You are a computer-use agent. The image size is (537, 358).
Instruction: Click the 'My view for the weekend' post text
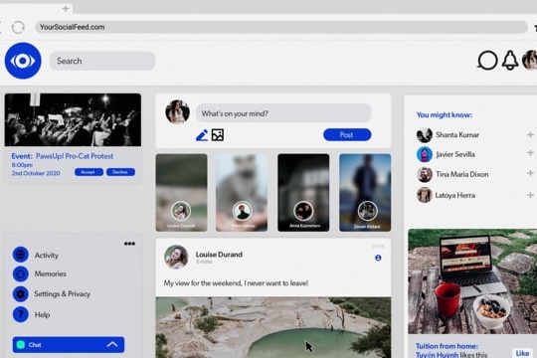point(236,283)
